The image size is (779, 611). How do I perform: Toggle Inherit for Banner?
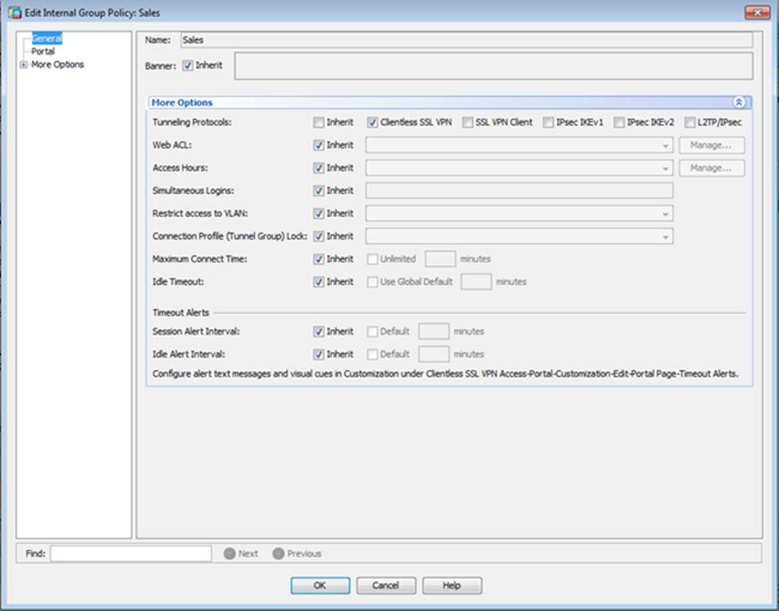188,65
